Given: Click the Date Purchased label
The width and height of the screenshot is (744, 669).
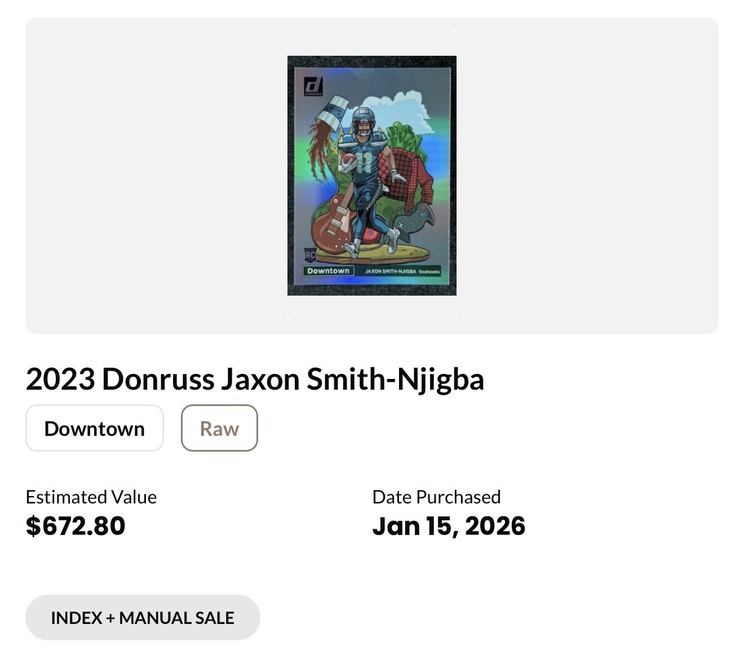Looking at the screenshot, I should 436,497.
